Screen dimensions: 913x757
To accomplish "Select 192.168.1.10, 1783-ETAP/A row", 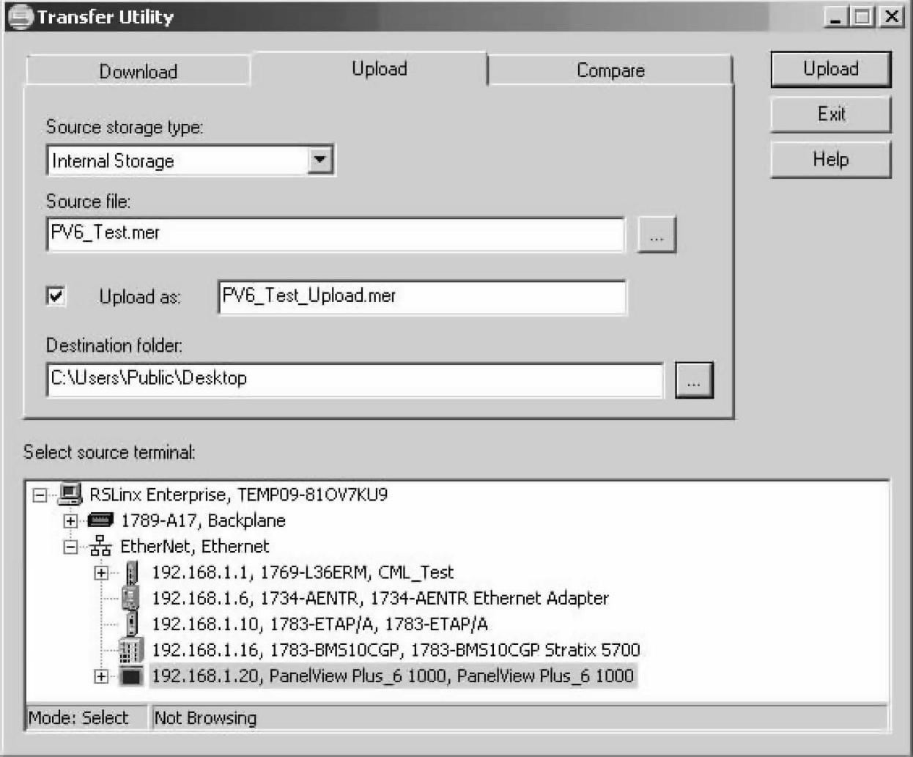I will [x=319, y=624].
